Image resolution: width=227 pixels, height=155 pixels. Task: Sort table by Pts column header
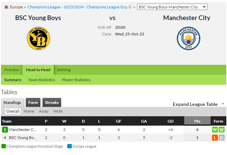click(197, 121)
